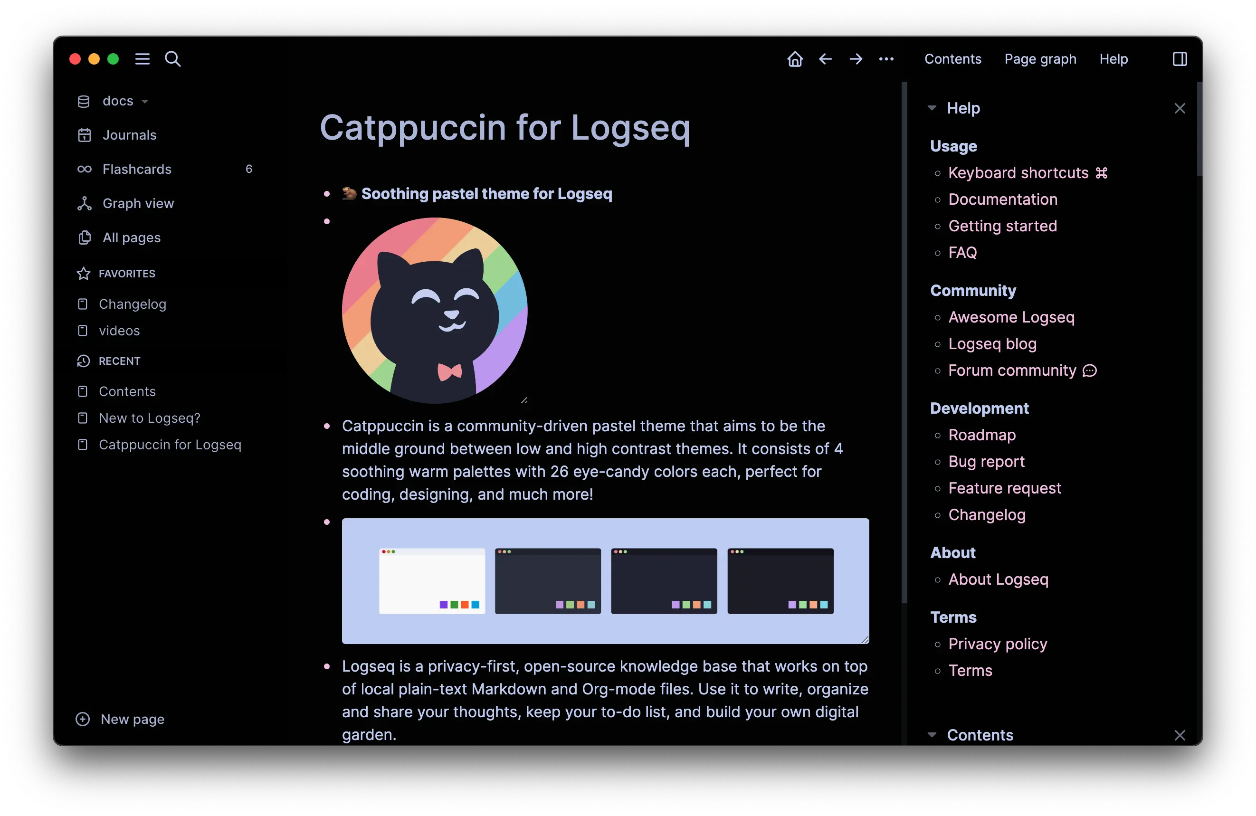Click the right sidebar vertical scrollbar
Image resolution: width=1256 pixels, height=816 pixels.
(x=1199, y=129)
